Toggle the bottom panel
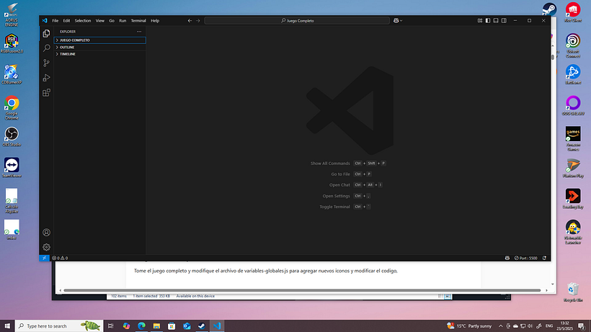Image resolution: width=591 pixels, height=332 pixels. (x=496, y=21)
